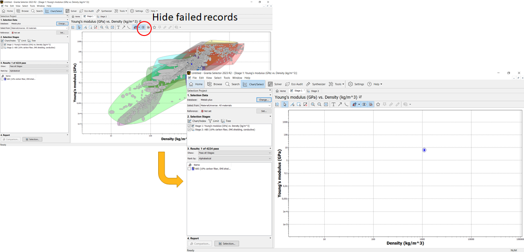
Task: Open Synthesizer in the front window toolbar
Action: tap(316, 84)
